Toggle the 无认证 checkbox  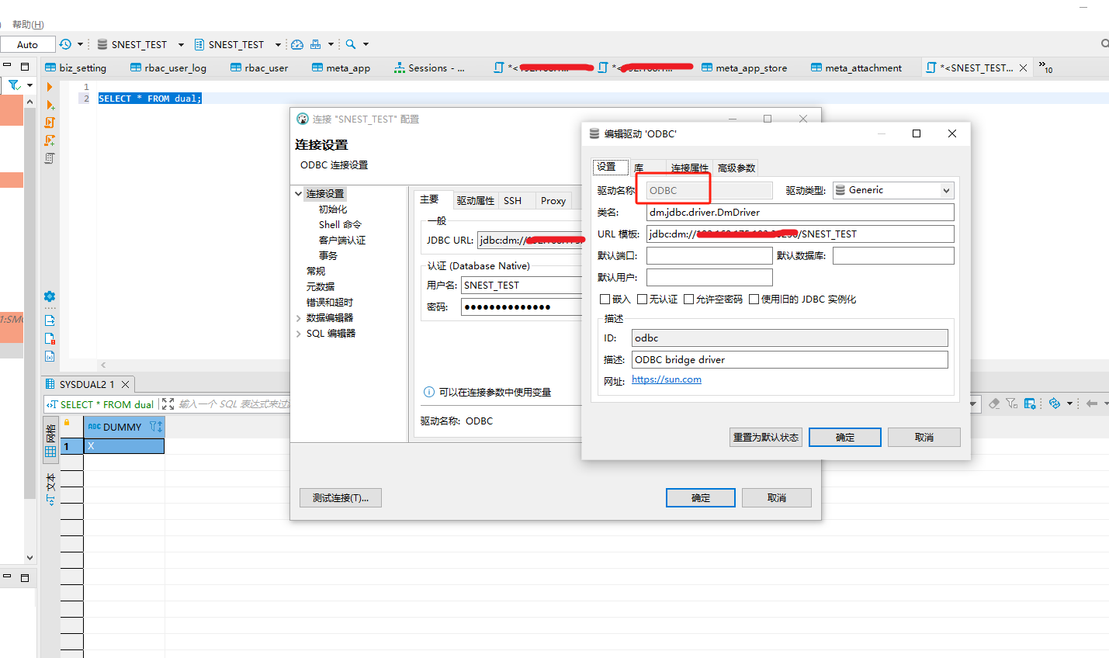pyautogui.click(x=642, y=300)
